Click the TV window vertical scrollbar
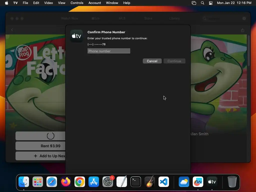Image resolution: width=256 pixels, height=192 pixels. coord(249,50)
